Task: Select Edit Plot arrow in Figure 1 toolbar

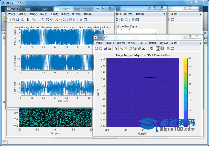Action: pos(28,20)
